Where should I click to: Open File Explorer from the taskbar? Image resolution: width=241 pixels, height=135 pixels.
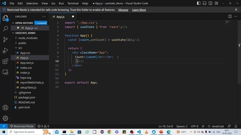72,132
